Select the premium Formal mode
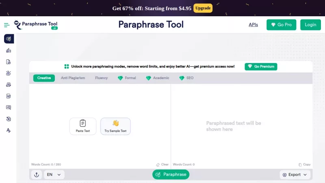The height and width of the screenshot is (183, 325). [x=127, y=78]
